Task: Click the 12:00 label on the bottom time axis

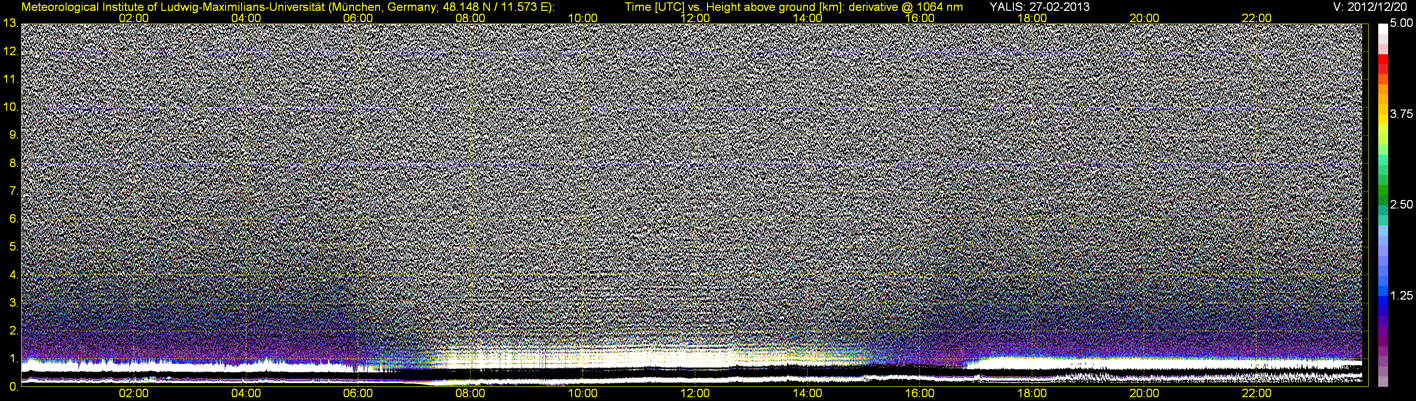Action: point(695,394)
